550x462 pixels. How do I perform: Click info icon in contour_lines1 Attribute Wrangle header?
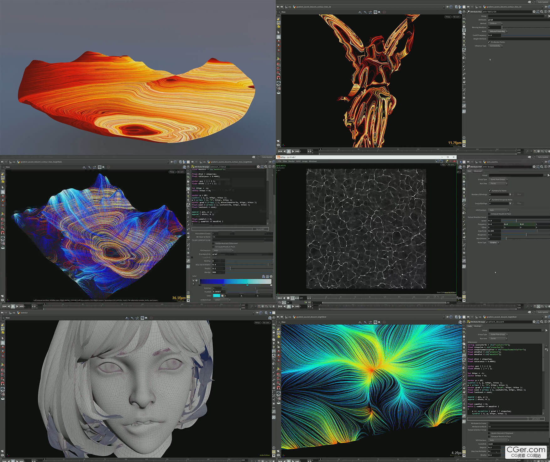click(x=270, y=167)
